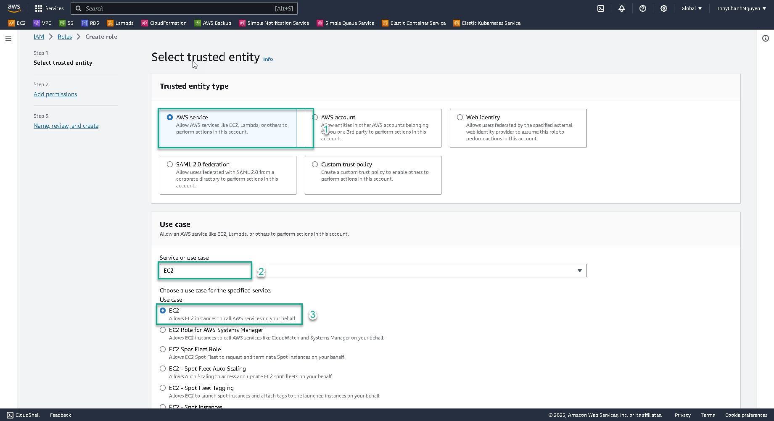
Task: Toggle the side navigation hamburger menu
Action: [x=8, y=38]
